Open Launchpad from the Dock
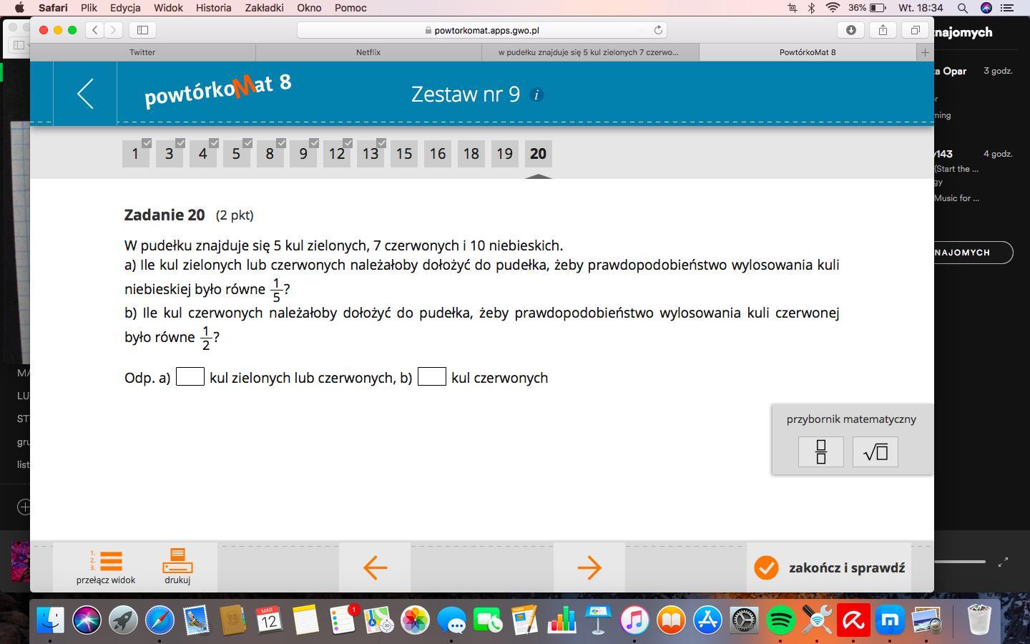The height and width of the screenshot is (644, 1030). 123,620
